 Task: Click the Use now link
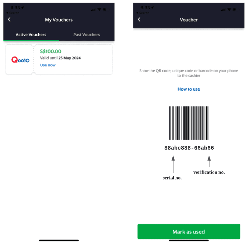pos(48,65)
